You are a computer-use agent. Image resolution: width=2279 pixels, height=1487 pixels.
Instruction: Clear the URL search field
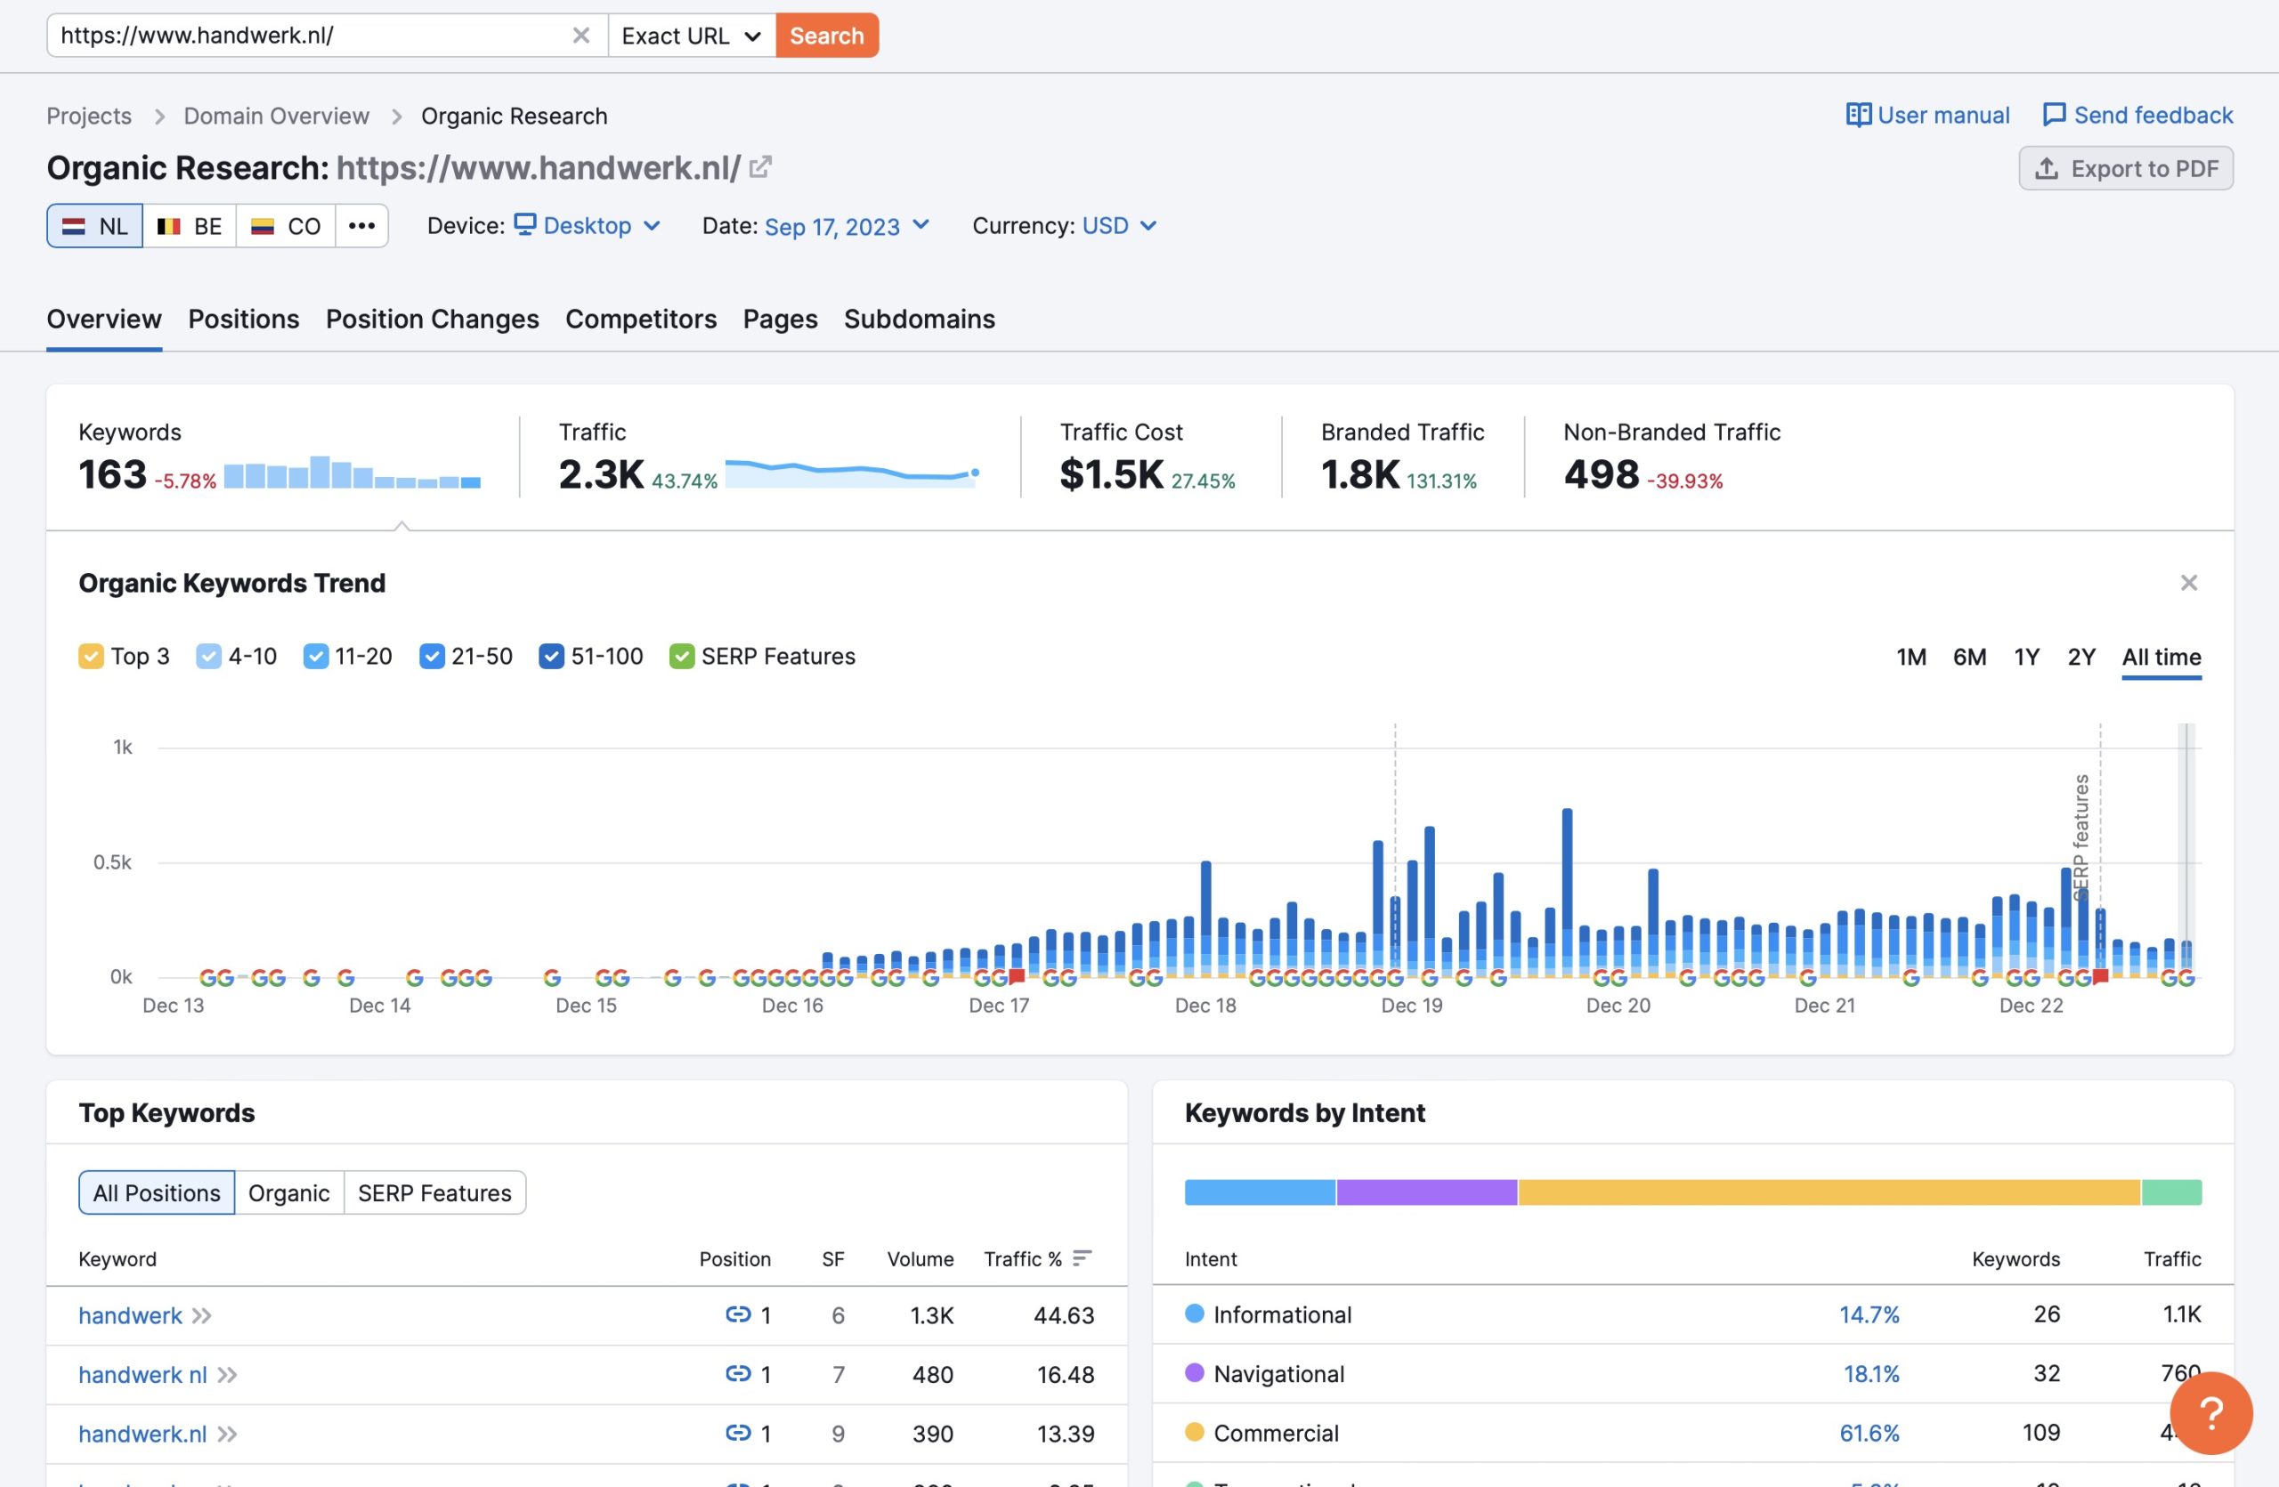[x=580, y=36]
